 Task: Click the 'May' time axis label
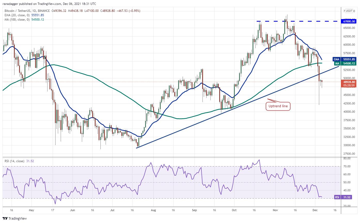[32, 210]
